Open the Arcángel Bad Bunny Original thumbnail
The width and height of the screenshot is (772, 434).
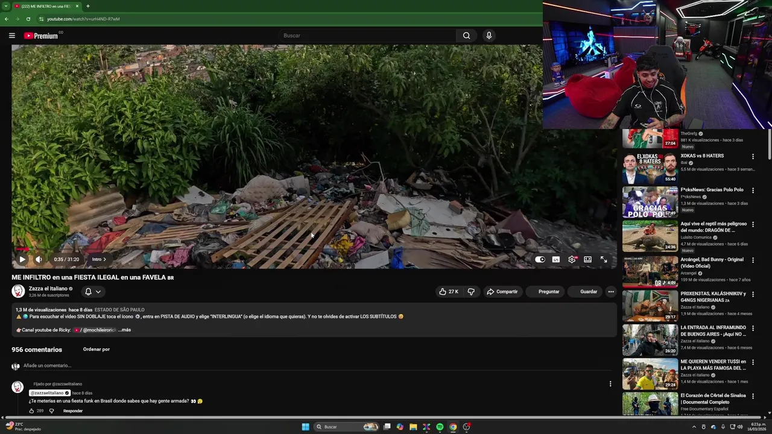tap(650, 272)
